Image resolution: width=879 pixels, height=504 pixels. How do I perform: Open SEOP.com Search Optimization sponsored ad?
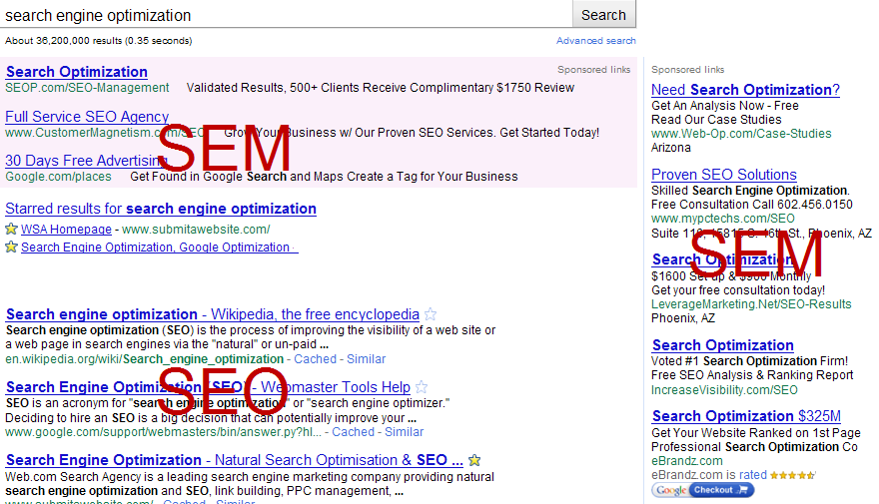(x=77, y=72)
